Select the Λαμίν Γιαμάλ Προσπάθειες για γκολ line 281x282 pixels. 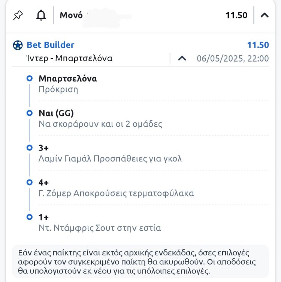pos(110,158)
